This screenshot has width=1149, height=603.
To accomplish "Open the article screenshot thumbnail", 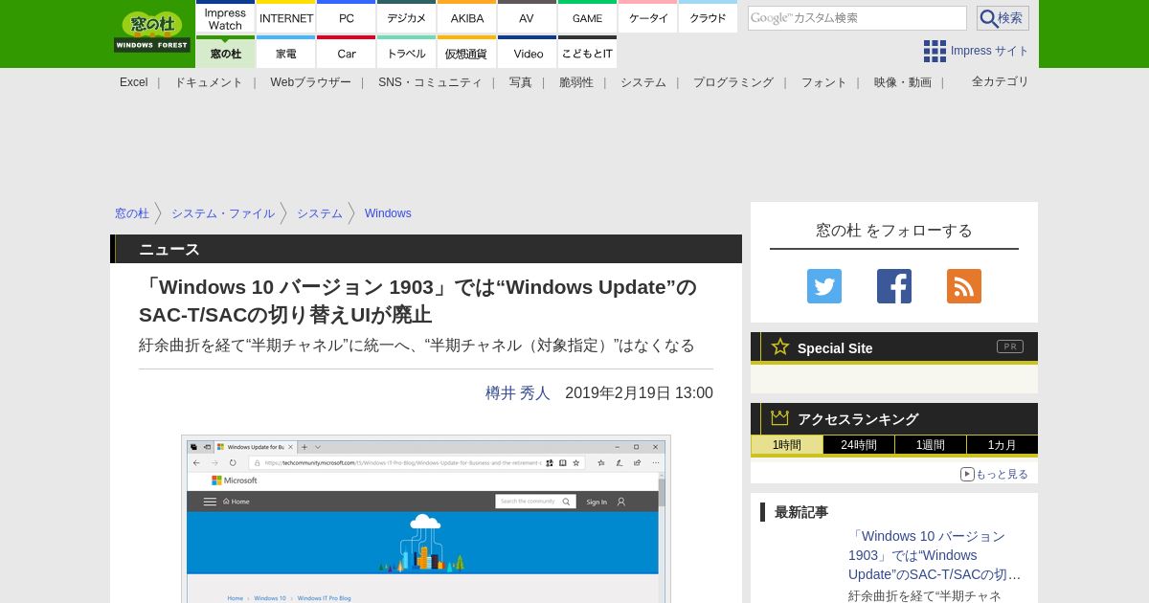I will point(426,519).
